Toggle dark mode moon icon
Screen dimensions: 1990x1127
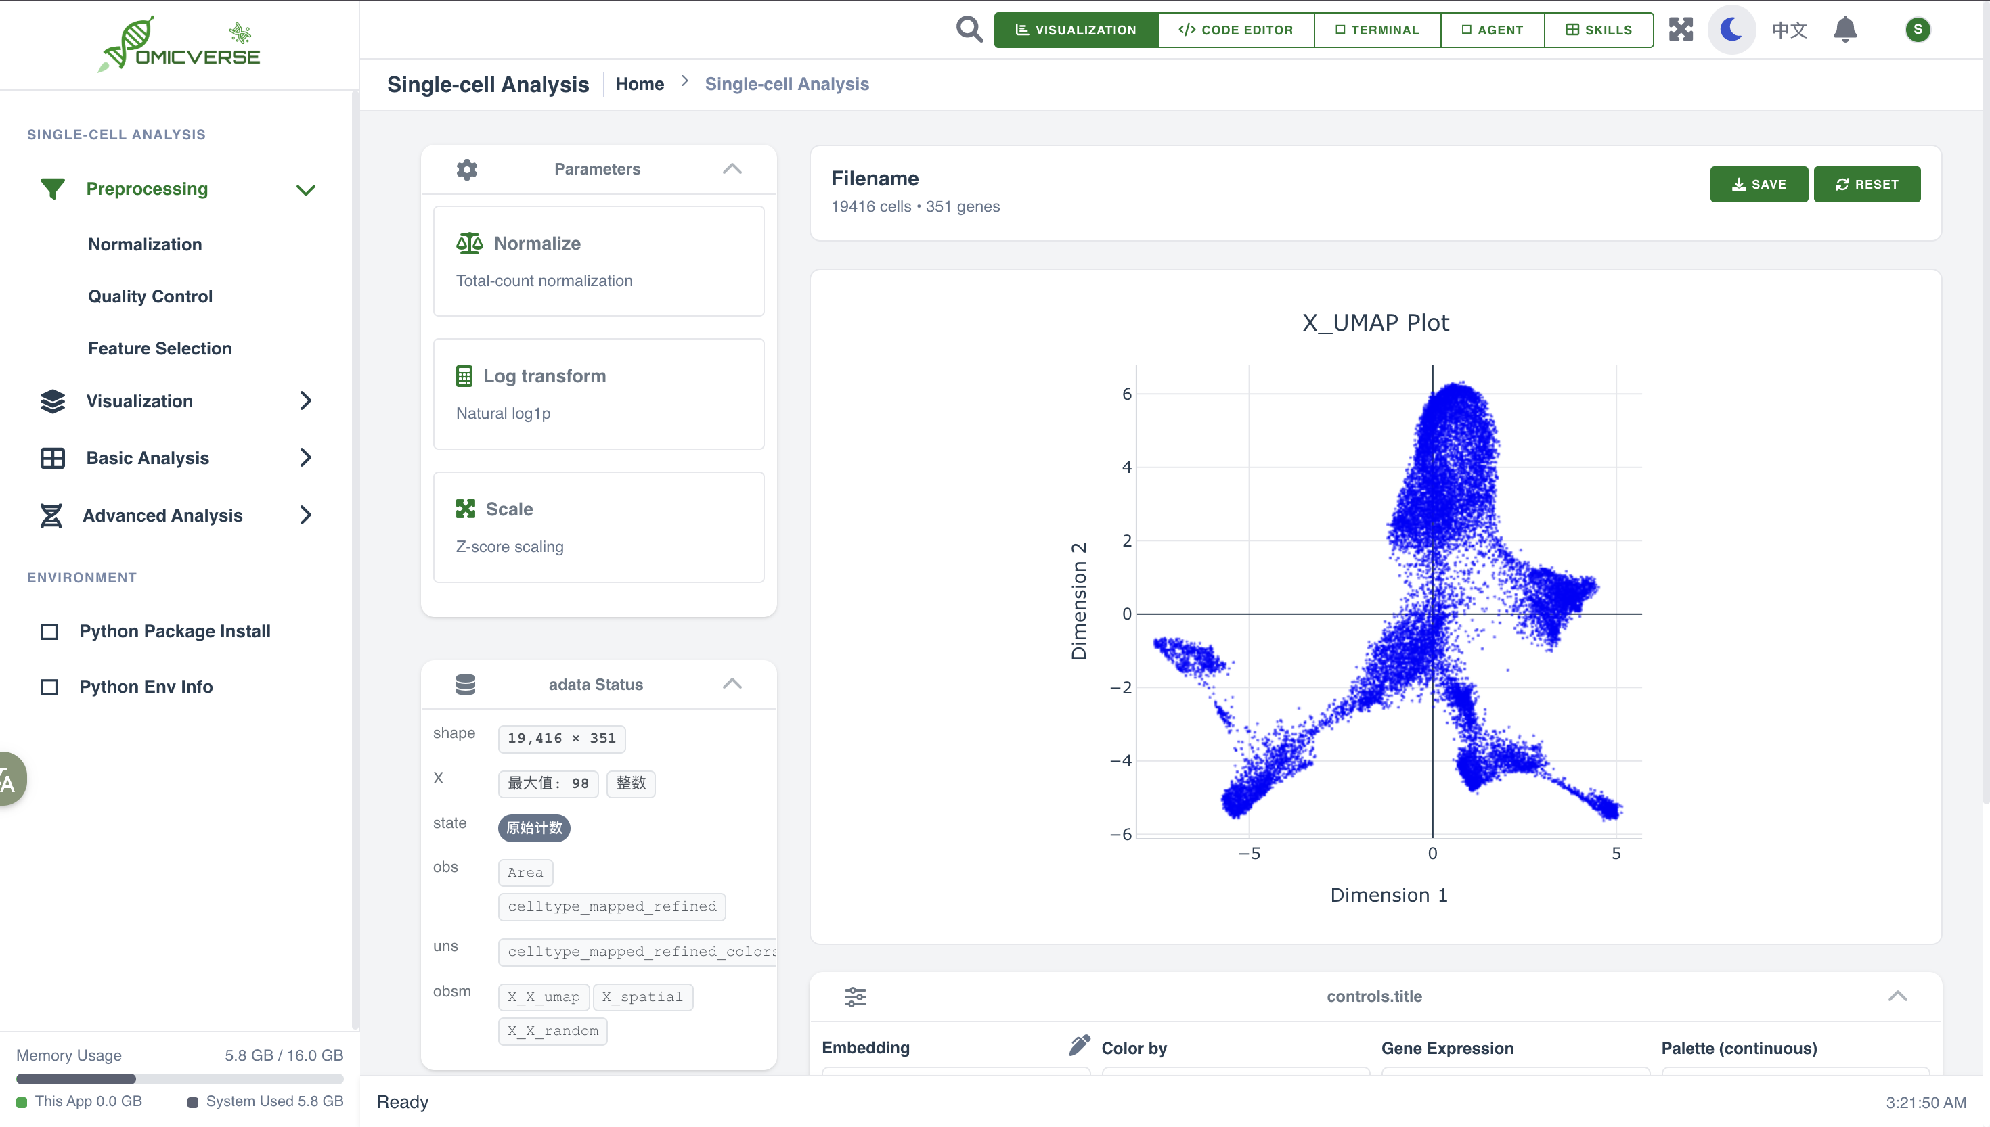click(x=1731, y=29)
